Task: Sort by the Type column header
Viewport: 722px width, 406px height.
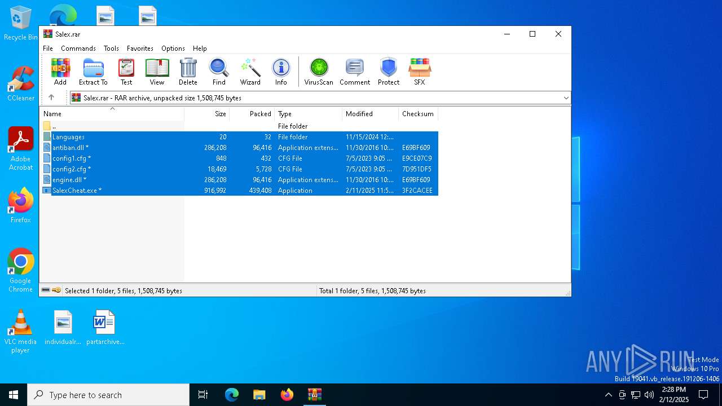Action: 308,114
